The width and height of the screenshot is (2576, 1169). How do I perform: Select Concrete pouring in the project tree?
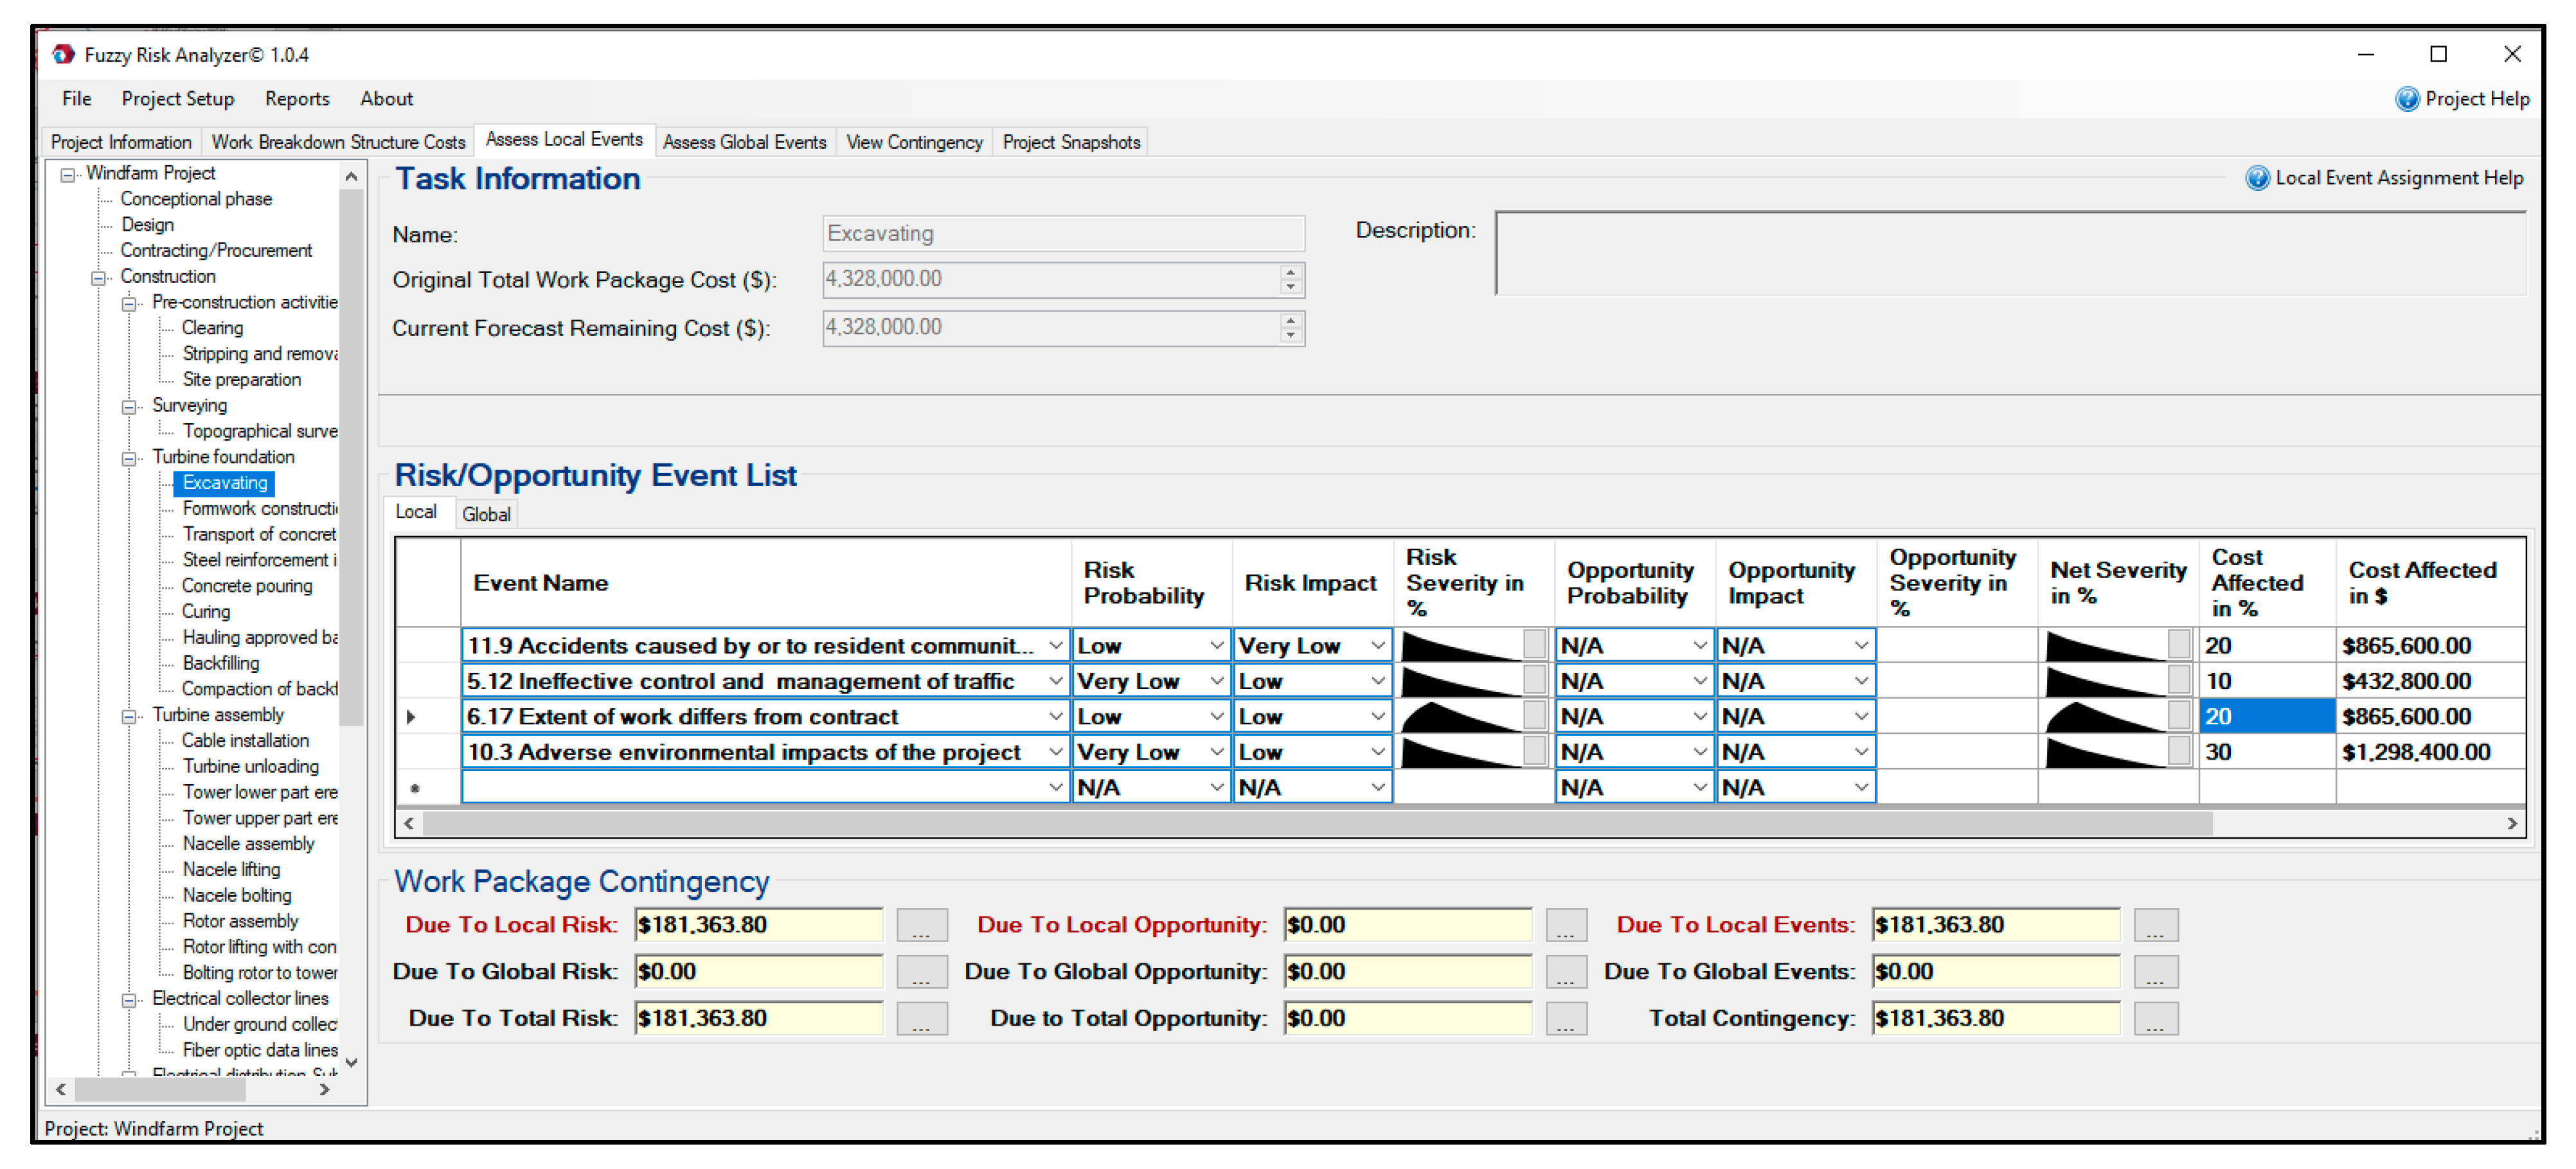247,586
